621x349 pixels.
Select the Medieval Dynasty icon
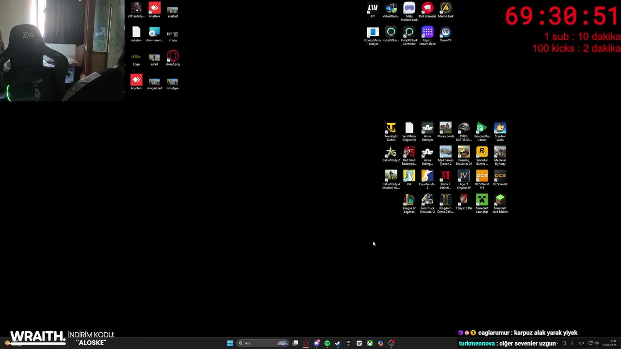500,156
